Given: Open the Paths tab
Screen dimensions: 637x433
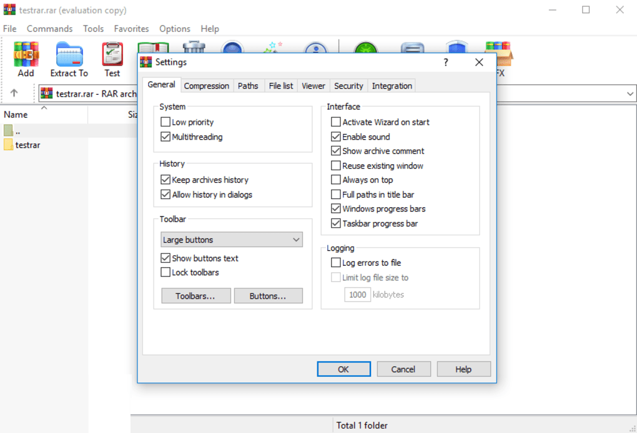Looking at the screenshot, I should point(248,85).
